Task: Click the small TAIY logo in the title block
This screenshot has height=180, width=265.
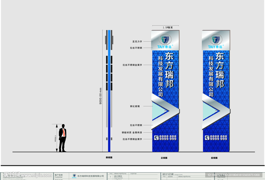Action: tap(74, 176)
